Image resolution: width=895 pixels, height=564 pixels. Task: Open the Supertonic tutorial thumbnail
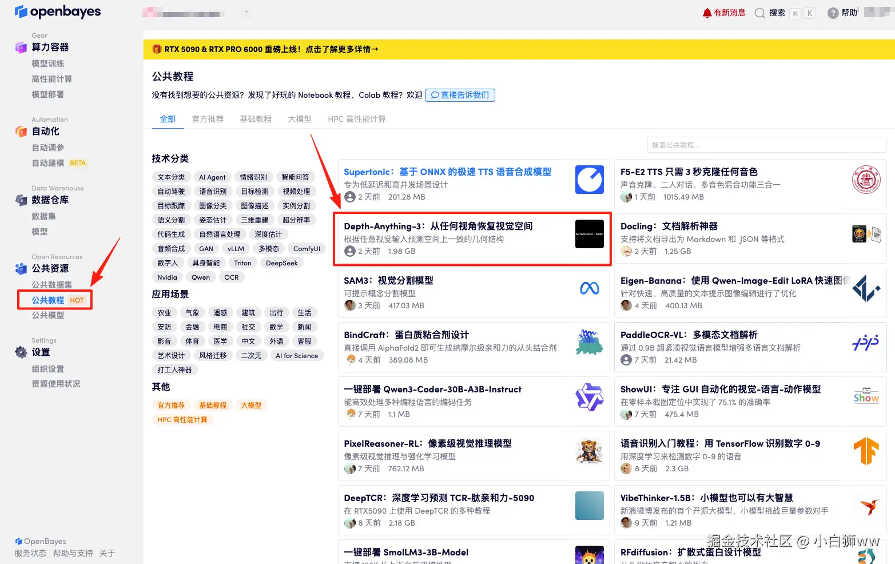590,180
